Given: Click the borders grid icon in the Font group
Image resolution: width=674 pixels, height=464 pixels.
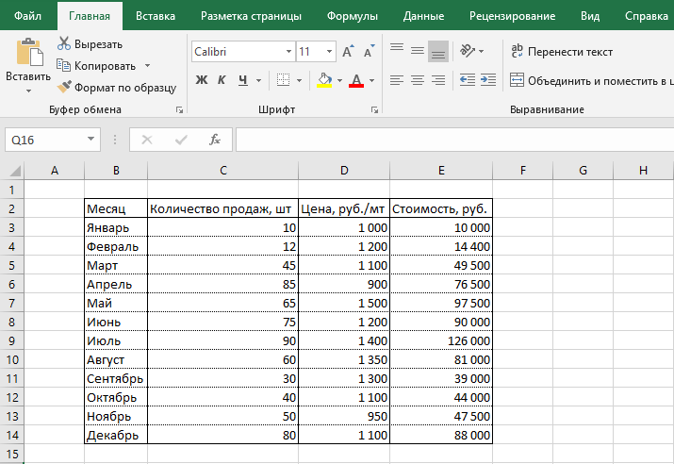Looking at the screenshot, I should click(285, 80).
